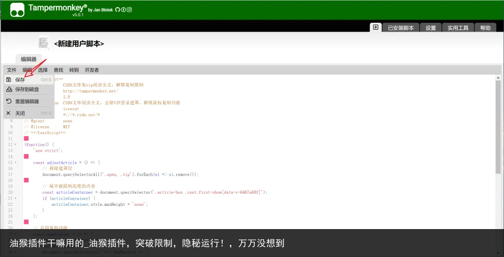The image size is (504, 257).
Task: Select the 编辑器 tab
Action: pyautogui.click(x=28, y=59)
